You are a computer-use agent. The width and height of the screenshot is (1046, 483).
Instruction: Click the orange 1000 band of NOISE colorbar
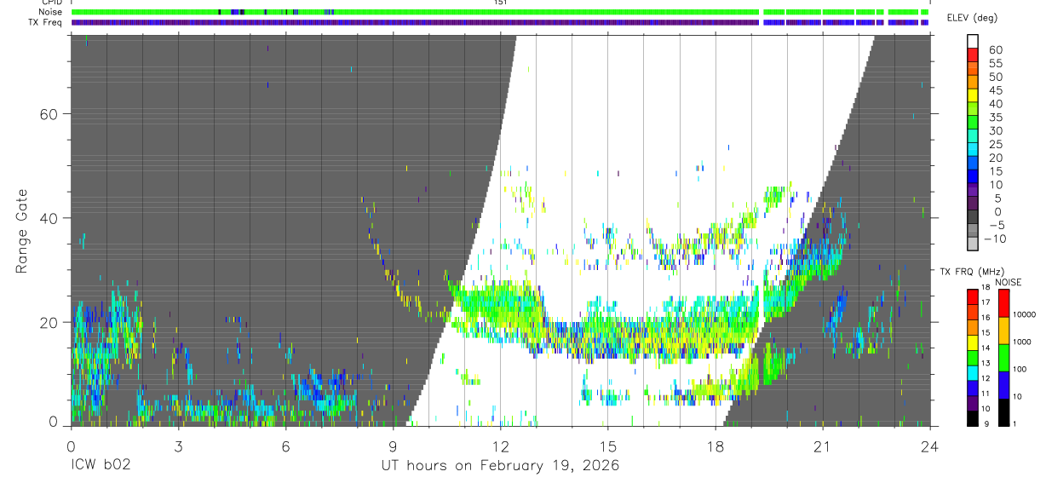point(1004,331)
